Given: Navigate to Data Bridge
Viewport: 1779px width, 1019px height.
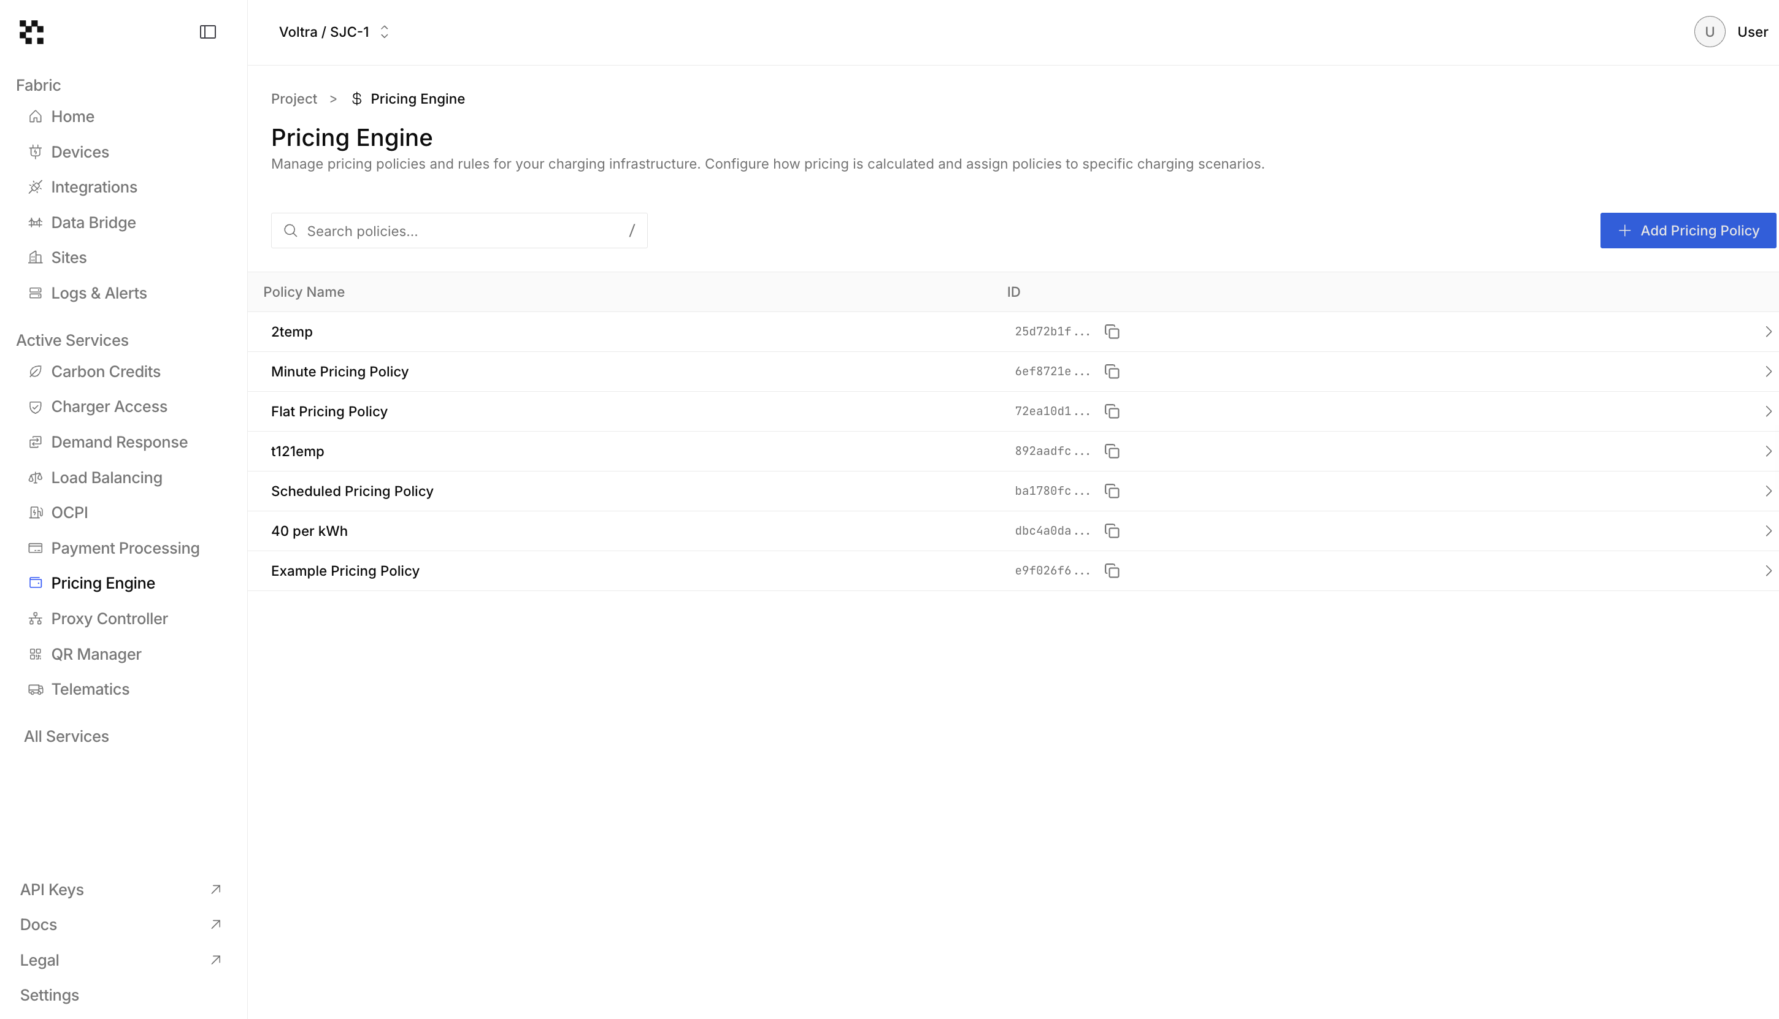Looking at the screenshot, I should click(x=82, y=223).
